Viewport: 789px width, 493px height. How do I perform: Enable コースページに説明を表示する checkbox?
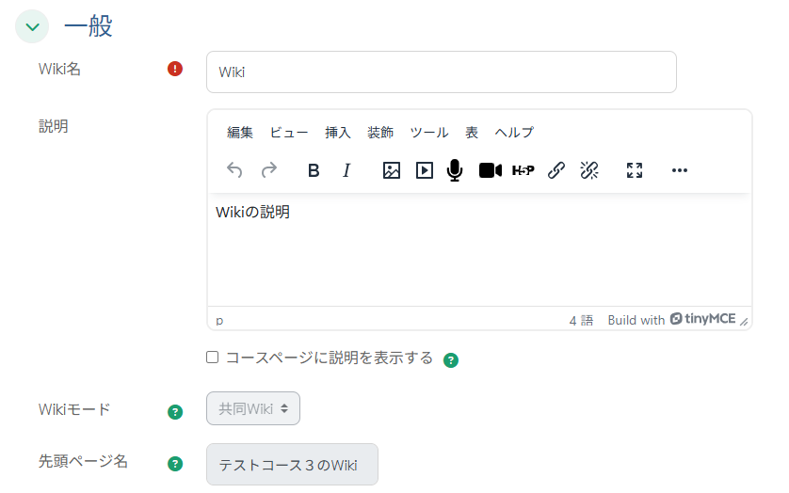coord(213,358)
